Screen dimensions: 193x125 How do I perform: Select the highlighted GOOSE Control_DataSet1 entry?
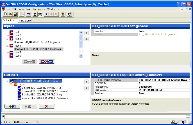(x=38, y=81)
